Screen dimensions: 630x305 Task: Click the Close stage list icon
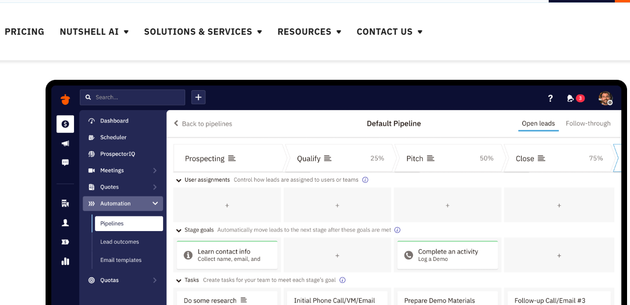(x=541, y=158)
